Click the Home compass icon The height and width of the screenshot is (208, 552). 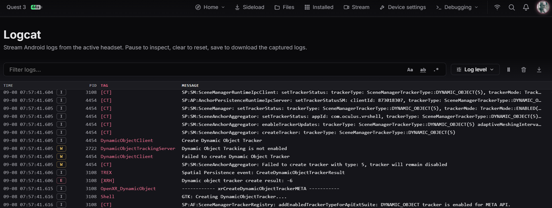coord(198,7)
